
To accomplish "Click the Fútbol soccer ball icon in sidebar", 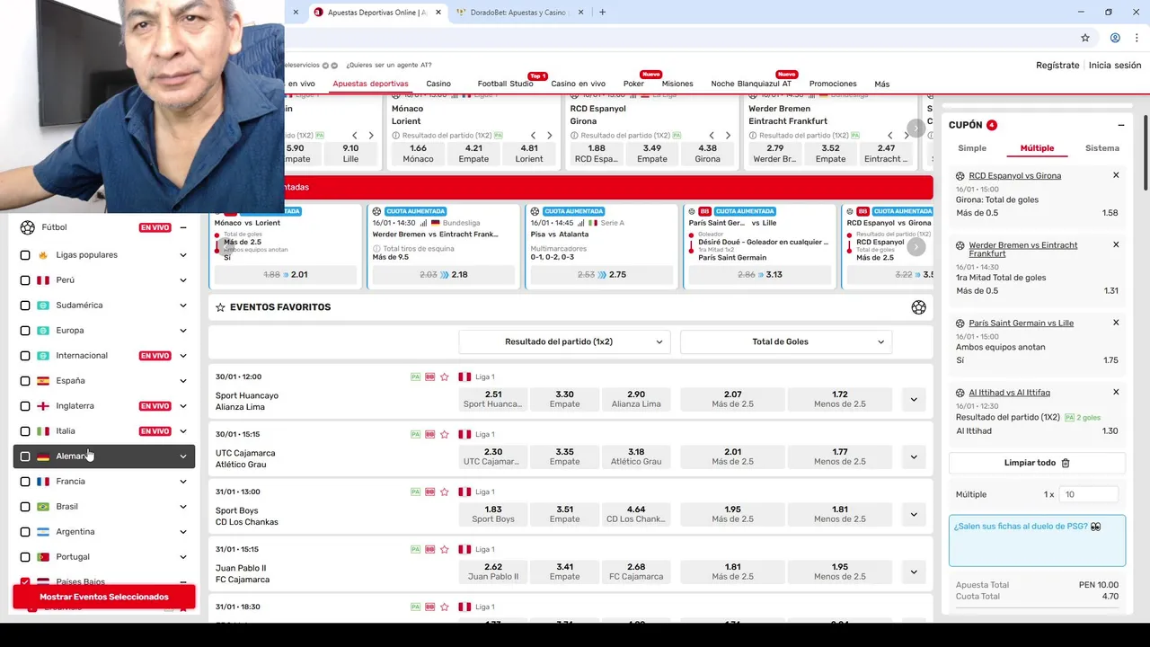I will click(28, 227).
